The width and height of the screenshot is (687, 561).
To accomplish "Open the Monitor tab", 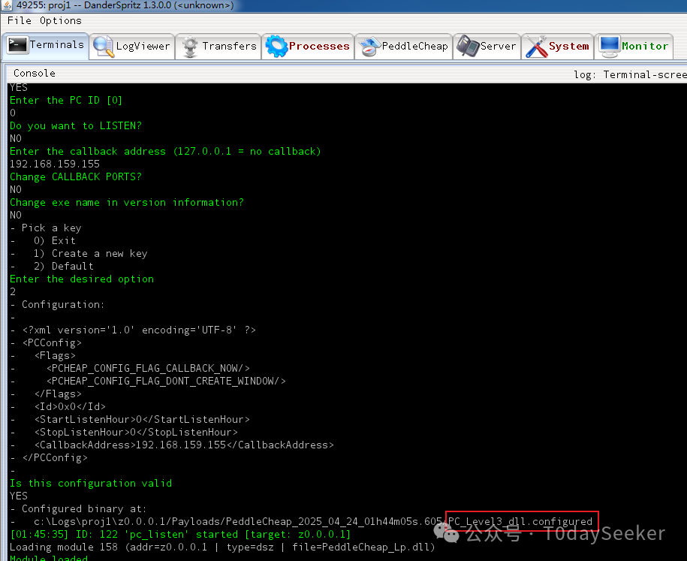I will click(634, 47).
